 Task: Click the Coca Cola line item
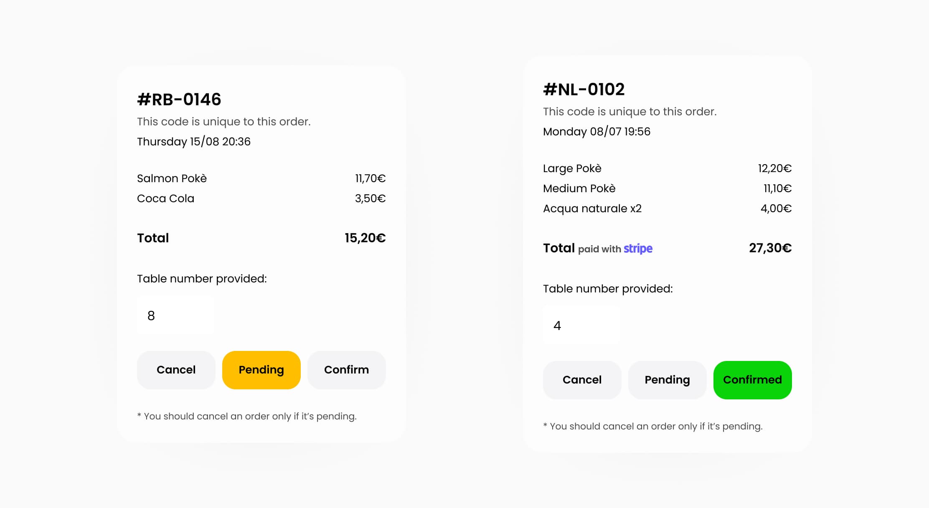(261, 198)
